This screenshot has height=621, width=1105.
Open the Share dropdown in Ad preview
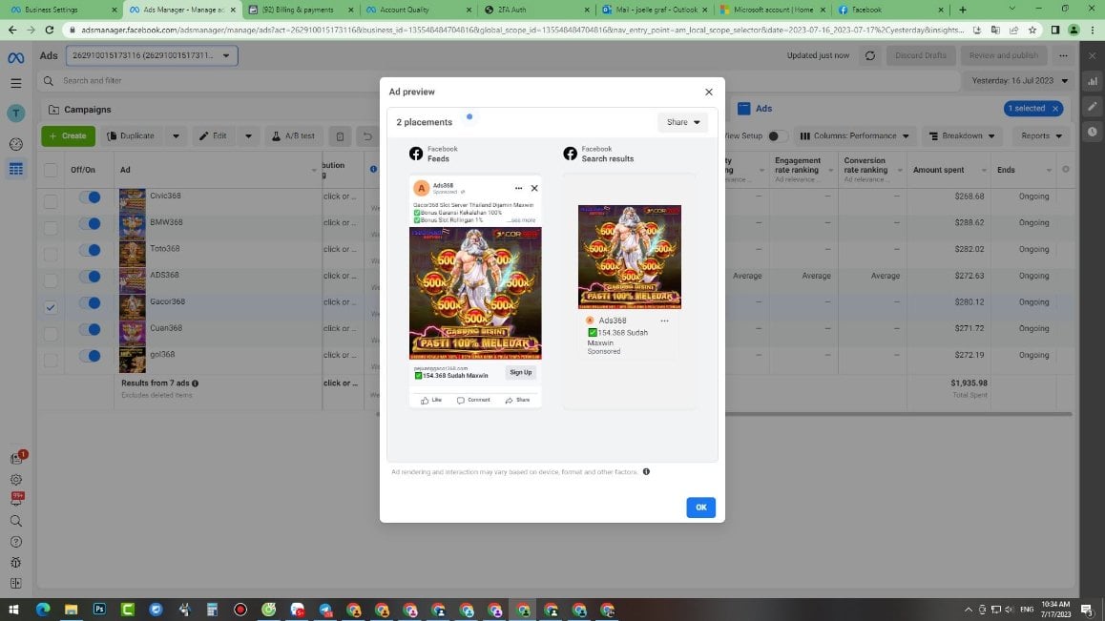[x=682, y=122]
